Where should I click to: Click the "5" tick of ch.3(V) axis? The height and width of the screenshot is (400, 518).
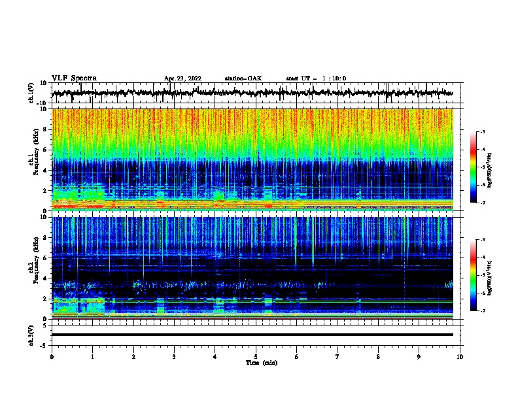point(46,325)
